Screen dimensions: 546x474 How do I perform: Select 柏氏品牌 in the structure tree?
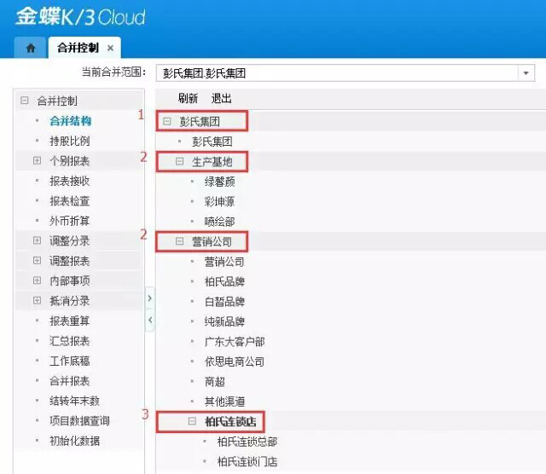(224, 281)
